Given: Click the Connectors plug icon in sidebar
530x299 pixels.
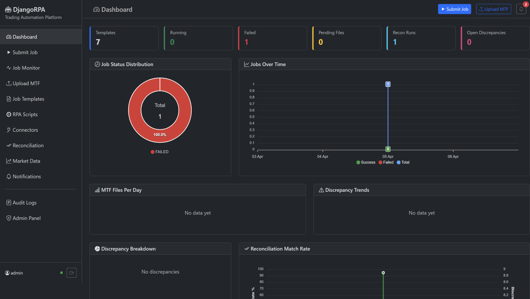Looking at the screenshot, I should click(x=8, y=130).
